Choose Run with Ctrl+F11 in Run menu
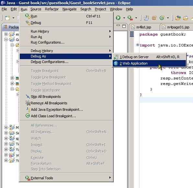The height and width of the screenshot is (188, 193). [66, 16]
